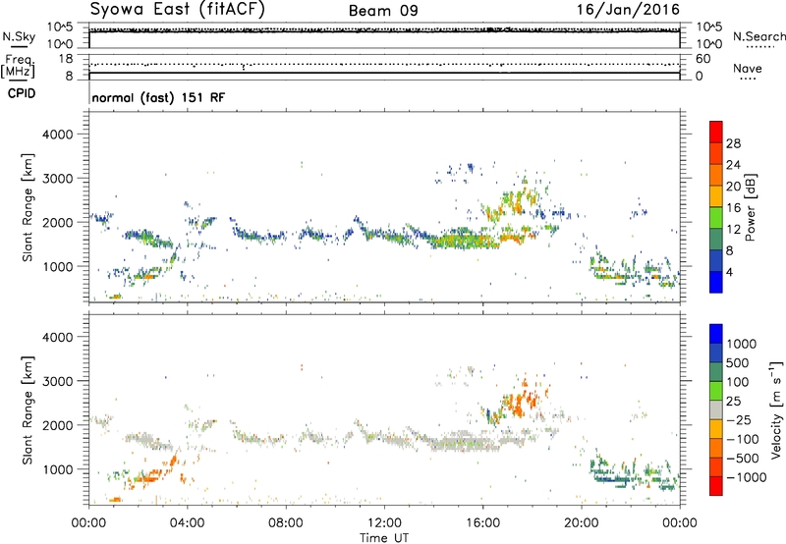Image resolution: width=786 pixels, height=544 pixels.
Task: Select the "N.Sky" legend label
Action: (x=19, y=36)
